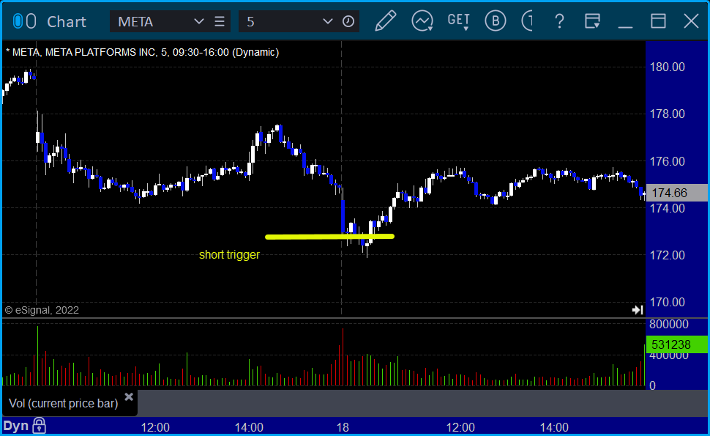The height and width of the screenshot is (436, 710).
Task: Open help via the question mark
Action: [560, 21]
